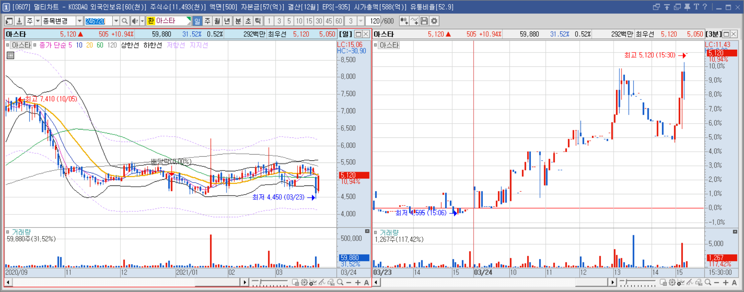
Task: Click daily chart horizontal scrollbar track
Action: (x=127, y=283)
